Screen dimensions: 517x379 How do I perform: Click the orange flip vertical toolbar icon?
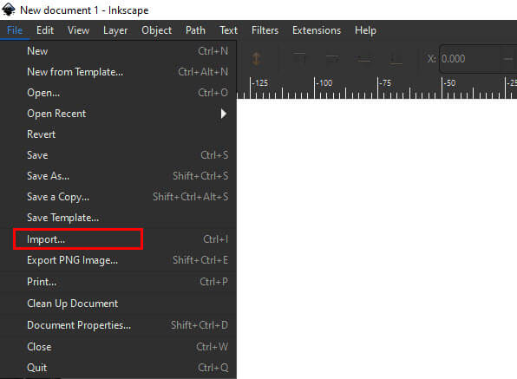(x=256, y=59)
